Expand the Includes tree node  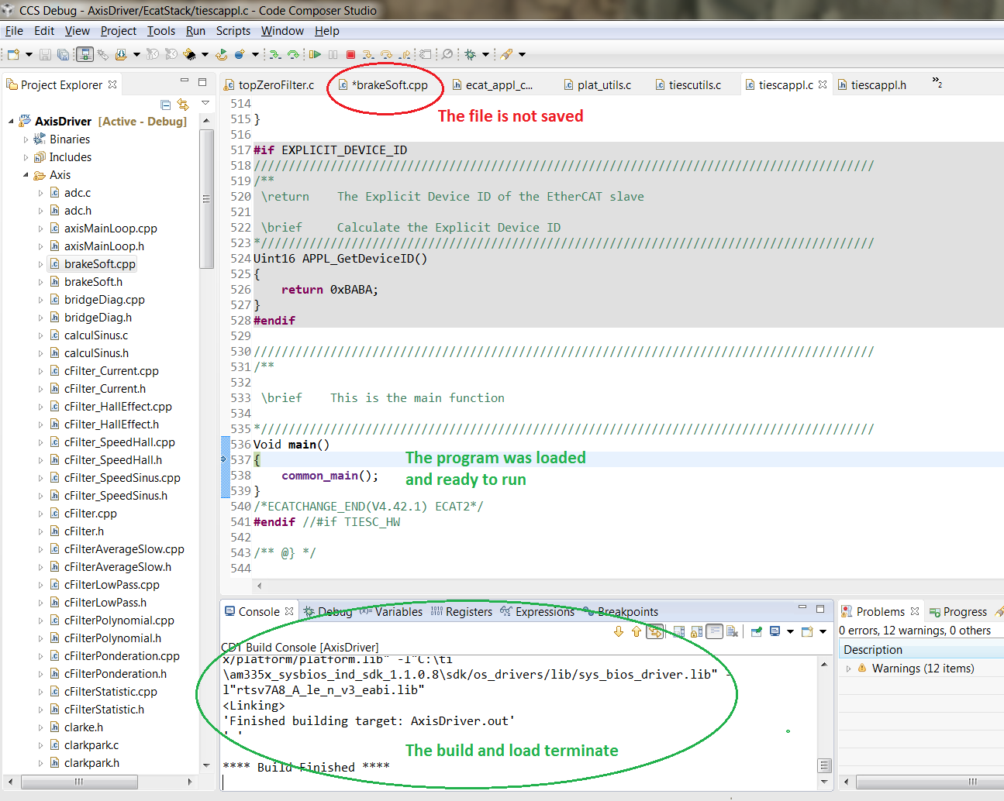[x=26, y=157]
